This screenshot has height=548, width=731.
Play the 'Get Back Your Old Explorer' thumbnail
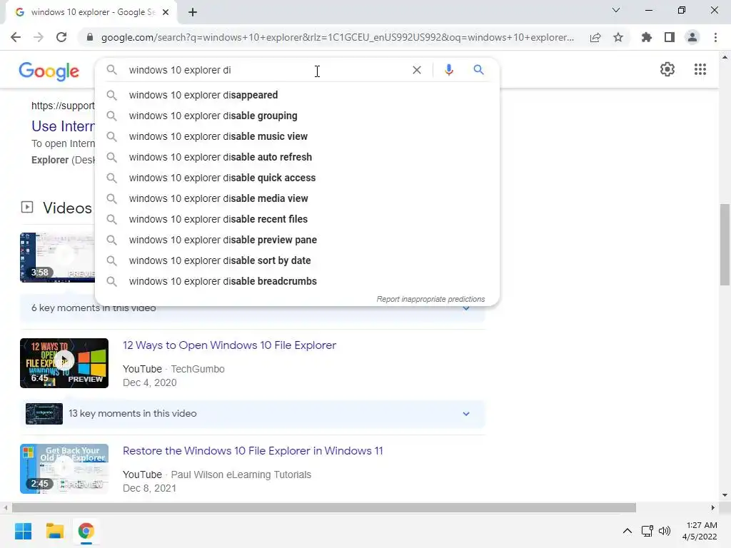(x=64, y=469)
